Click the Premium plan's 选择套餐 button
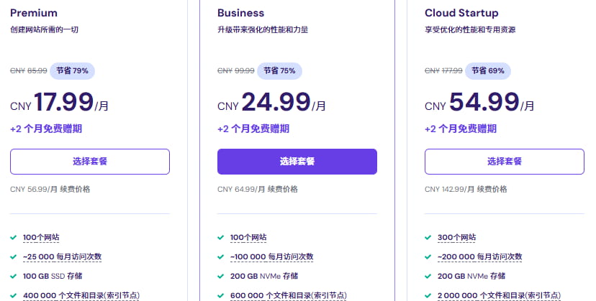 pos(90,162)
